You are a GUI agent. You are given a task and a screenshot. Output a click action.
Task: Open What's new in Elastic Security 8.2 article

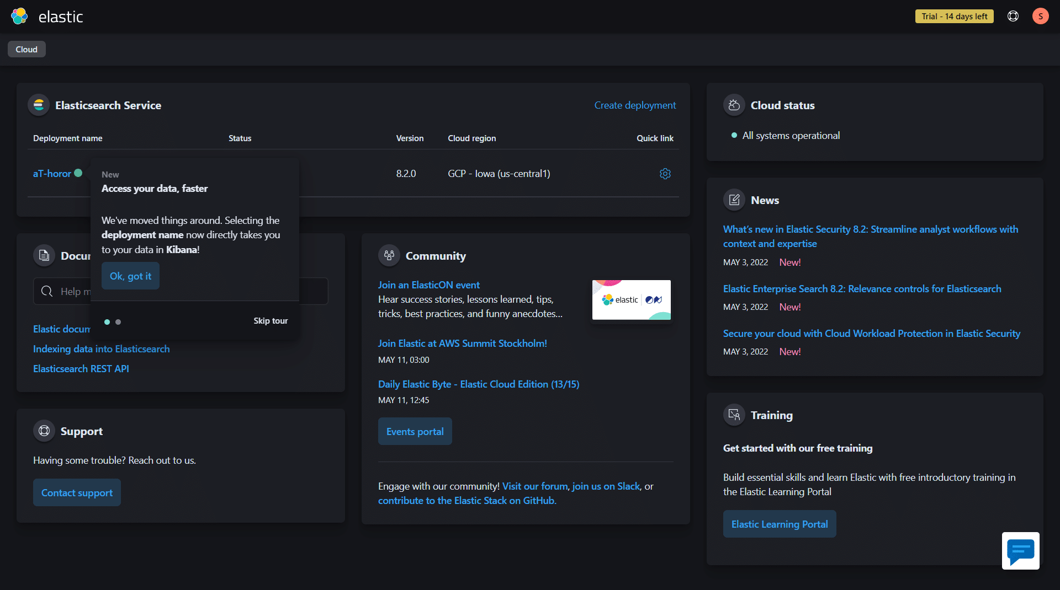point(871,237)
